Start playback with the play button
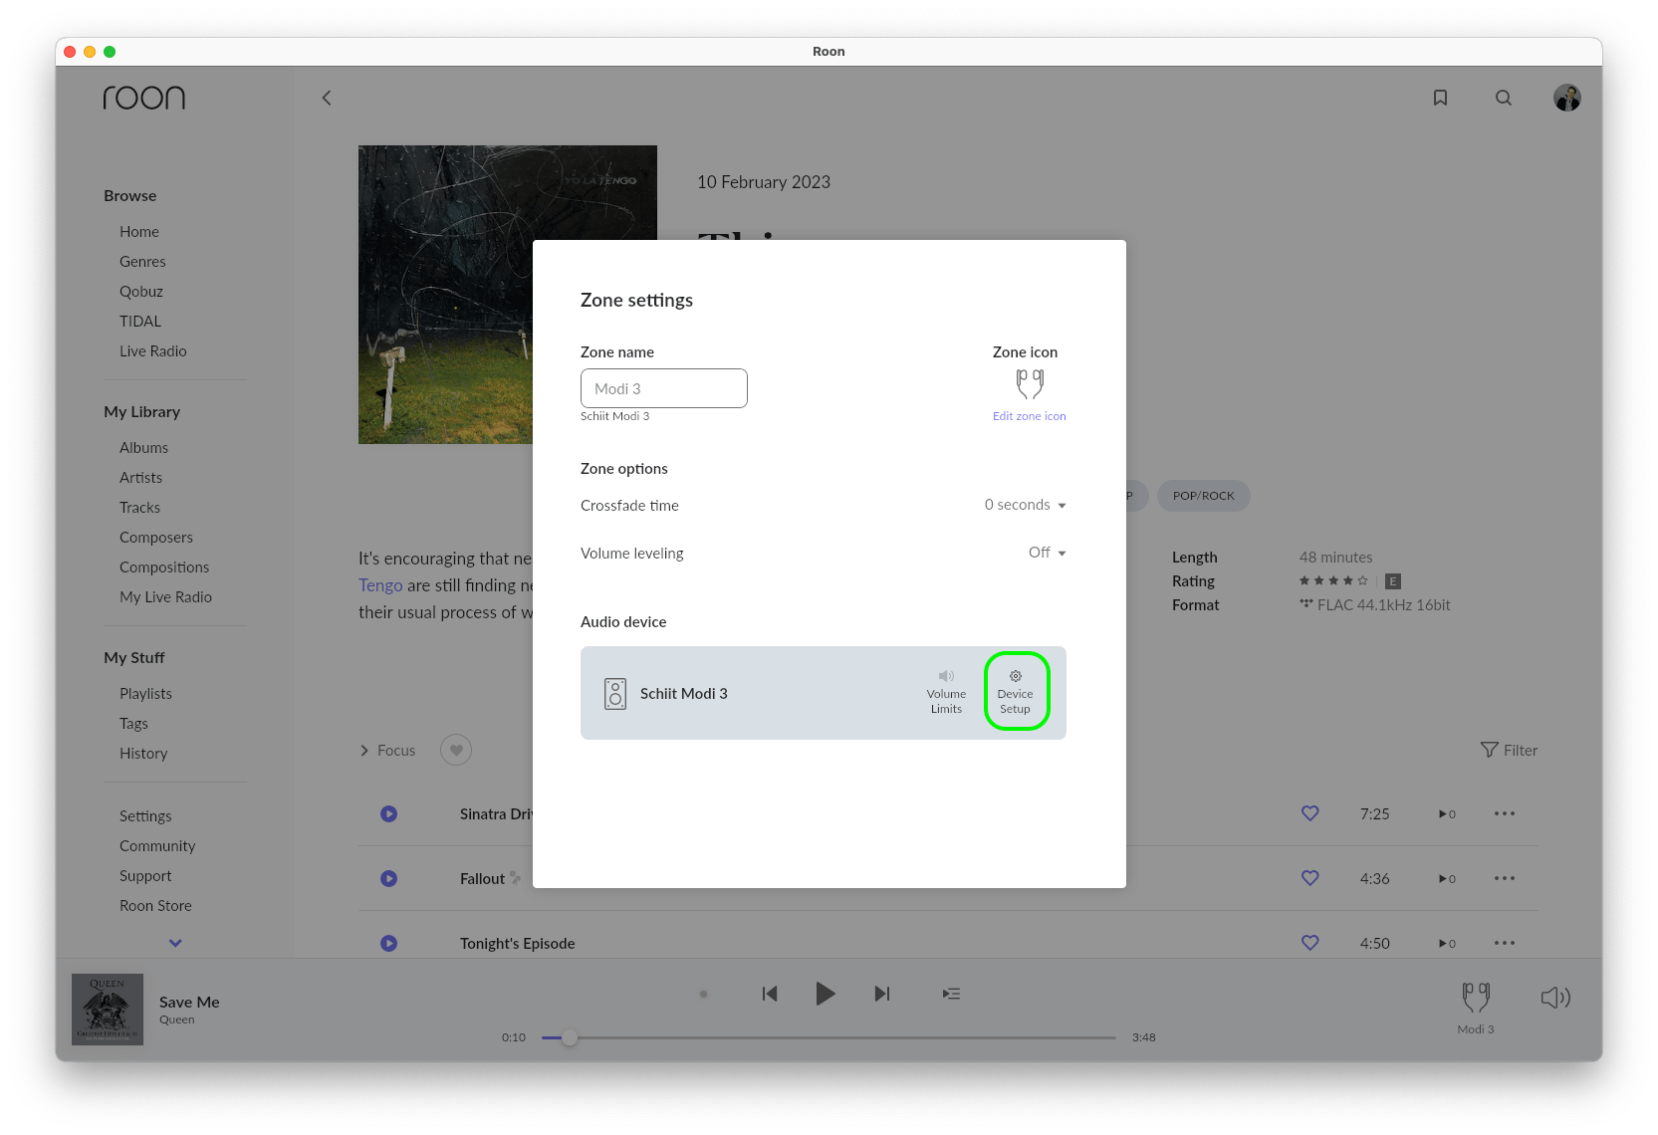Image resolution: width=1658 pixels, height=1135 pixels. [826, 994]
